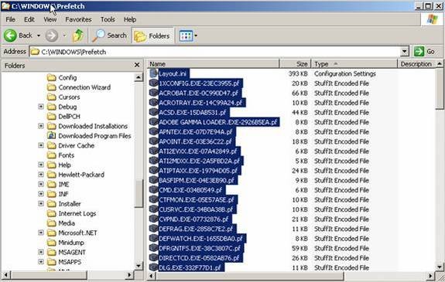445x282 pixels.
Task: Expand the MSAPPS folder node
Action: [41, 262]
